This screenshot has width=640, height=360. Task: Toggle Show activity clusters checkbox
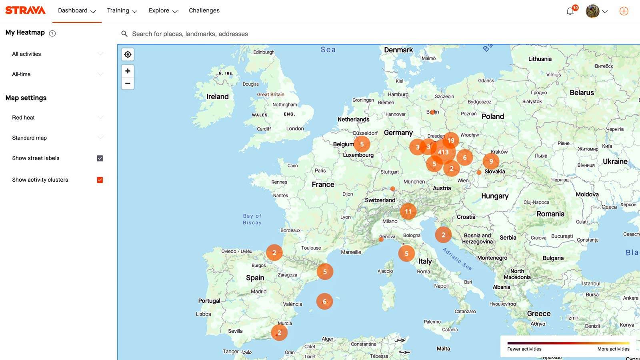(100, 180)
